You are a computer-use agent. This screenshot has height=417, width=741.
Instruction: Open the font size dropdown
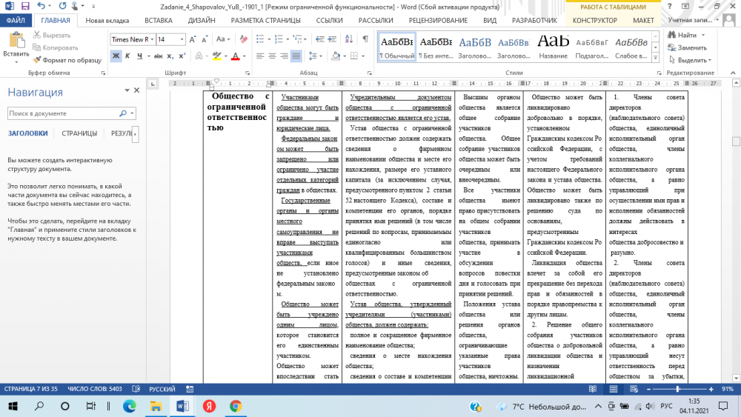[x=182, y=39]
